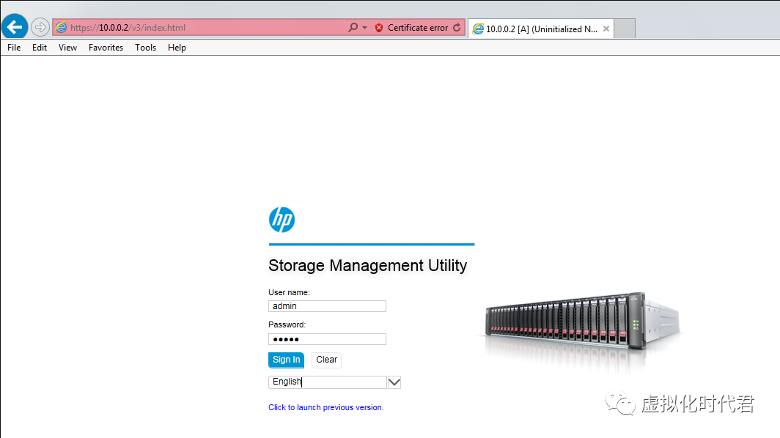Click the URL text in address bar
The image size is (780, 438).
point(128,28)
